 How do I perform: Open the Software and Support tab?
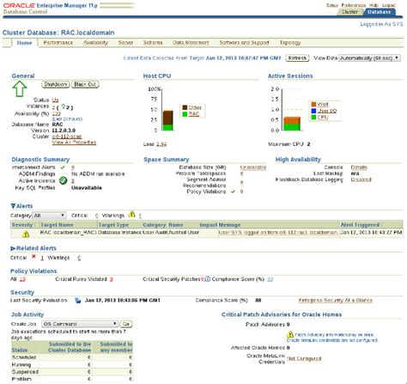(244, 42)
